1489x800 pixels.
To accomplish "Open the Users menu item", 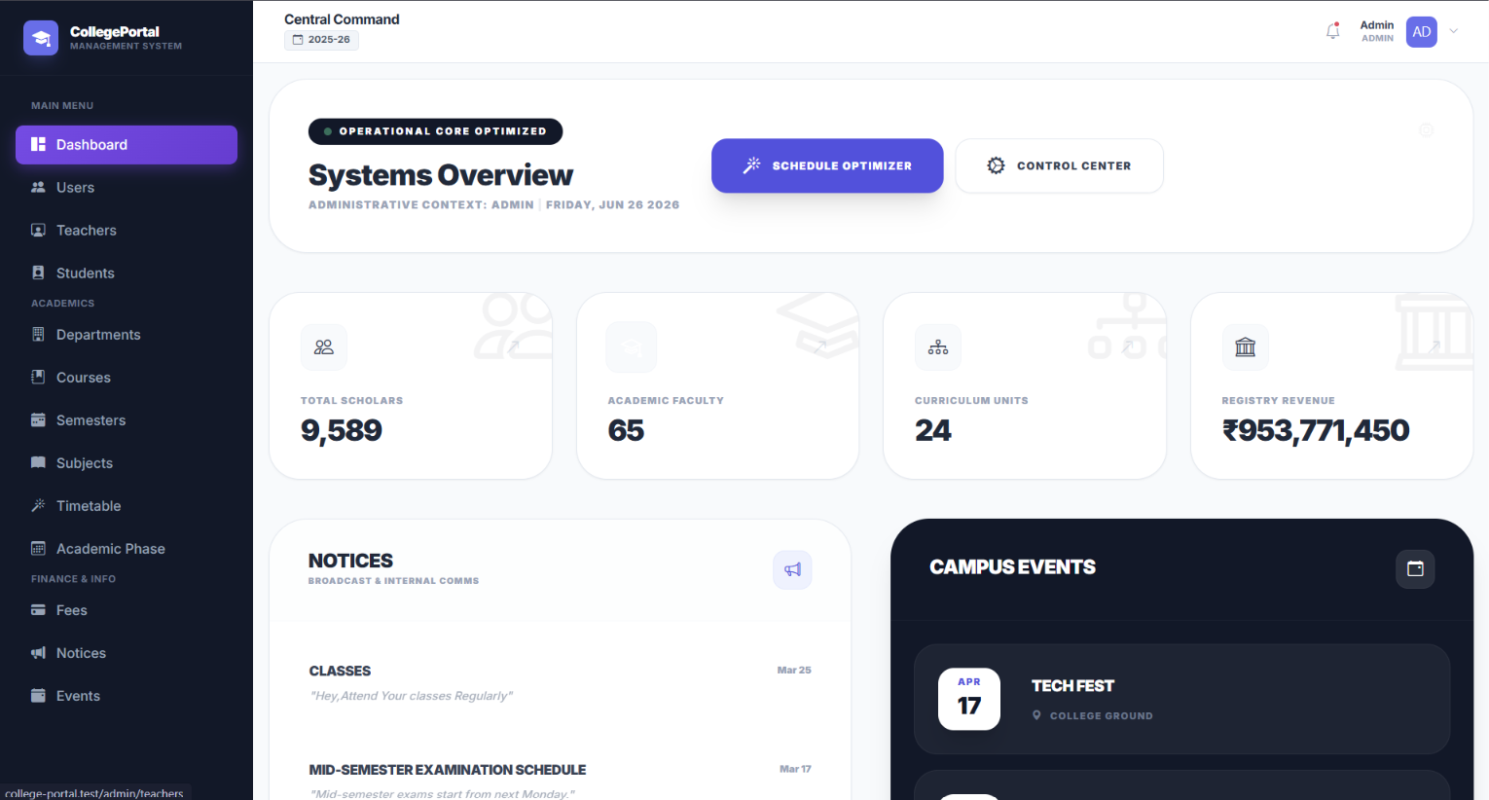I will tap(127, 188).
